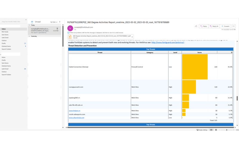The image size is (239, 149).
Task: Click the email subject line in the reading pane
Action: pyautogui.click(x=118, y=22)
